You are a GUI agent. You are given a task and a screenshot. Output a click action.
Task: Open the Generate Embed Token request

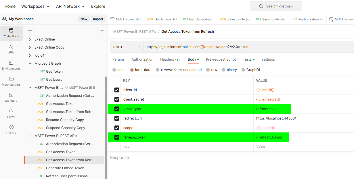(65, 168)
